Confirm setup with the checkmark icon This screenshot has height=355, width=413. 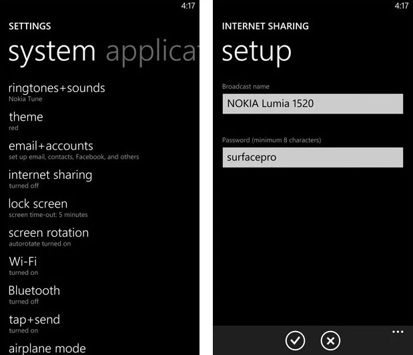tap(295, 340)
